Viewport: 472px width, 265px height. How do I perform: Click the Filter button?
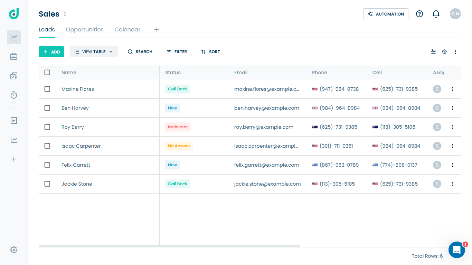177,52
